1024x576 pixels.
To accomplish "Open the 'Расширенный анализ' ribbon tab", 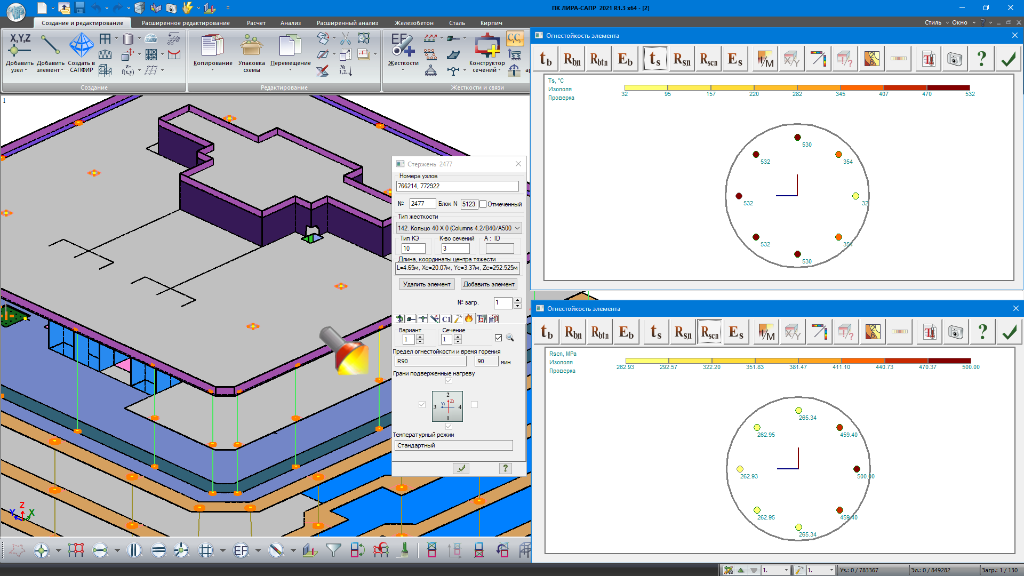I will coord(347,23).
